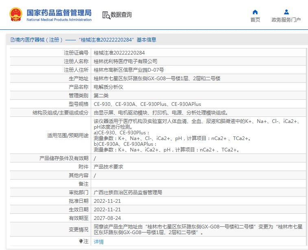Click the model spec CE-930 value row
The width and height of the screenshot is (308, 250).
(147, 104)
